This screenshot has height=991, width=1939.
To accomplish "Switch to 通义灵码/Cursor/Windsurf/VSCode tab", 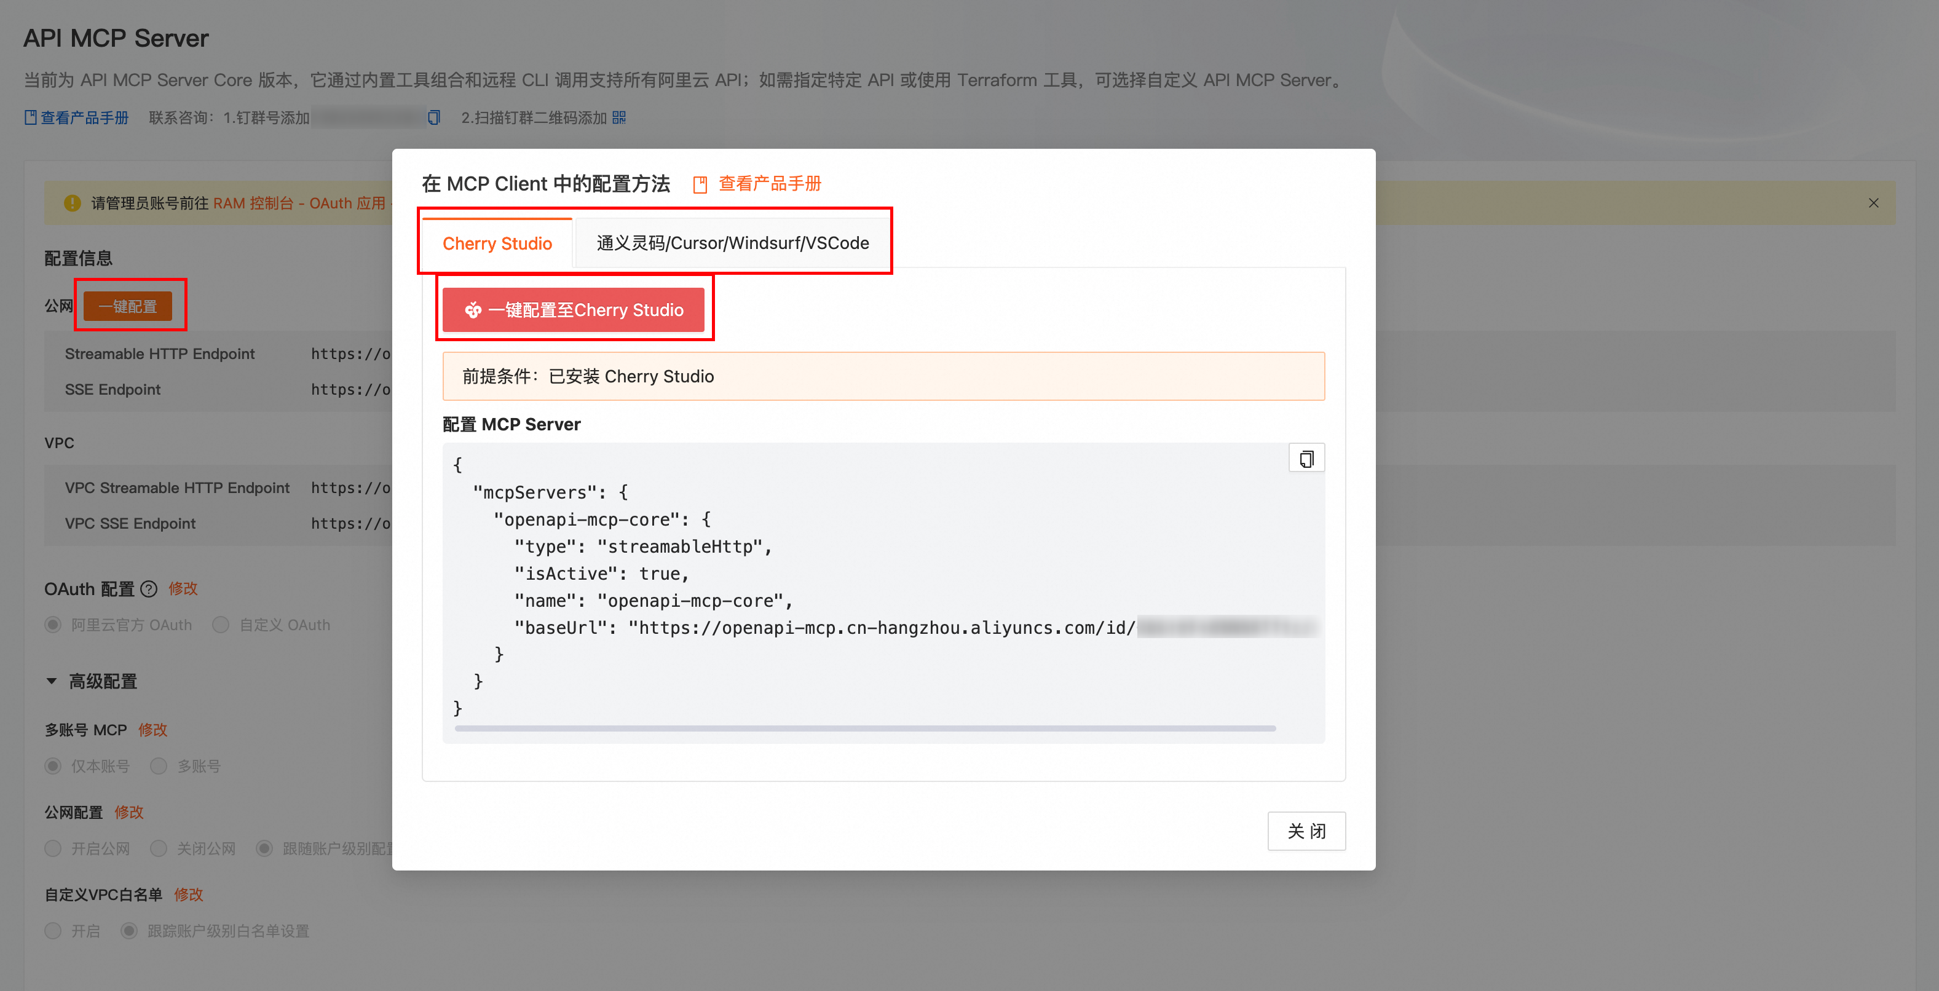I will pos(732,243).
